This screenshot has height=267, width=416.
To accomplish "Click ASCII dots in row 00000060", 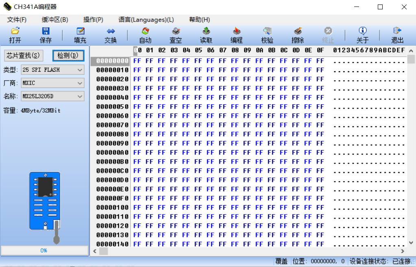I will (x=369, y=117).
